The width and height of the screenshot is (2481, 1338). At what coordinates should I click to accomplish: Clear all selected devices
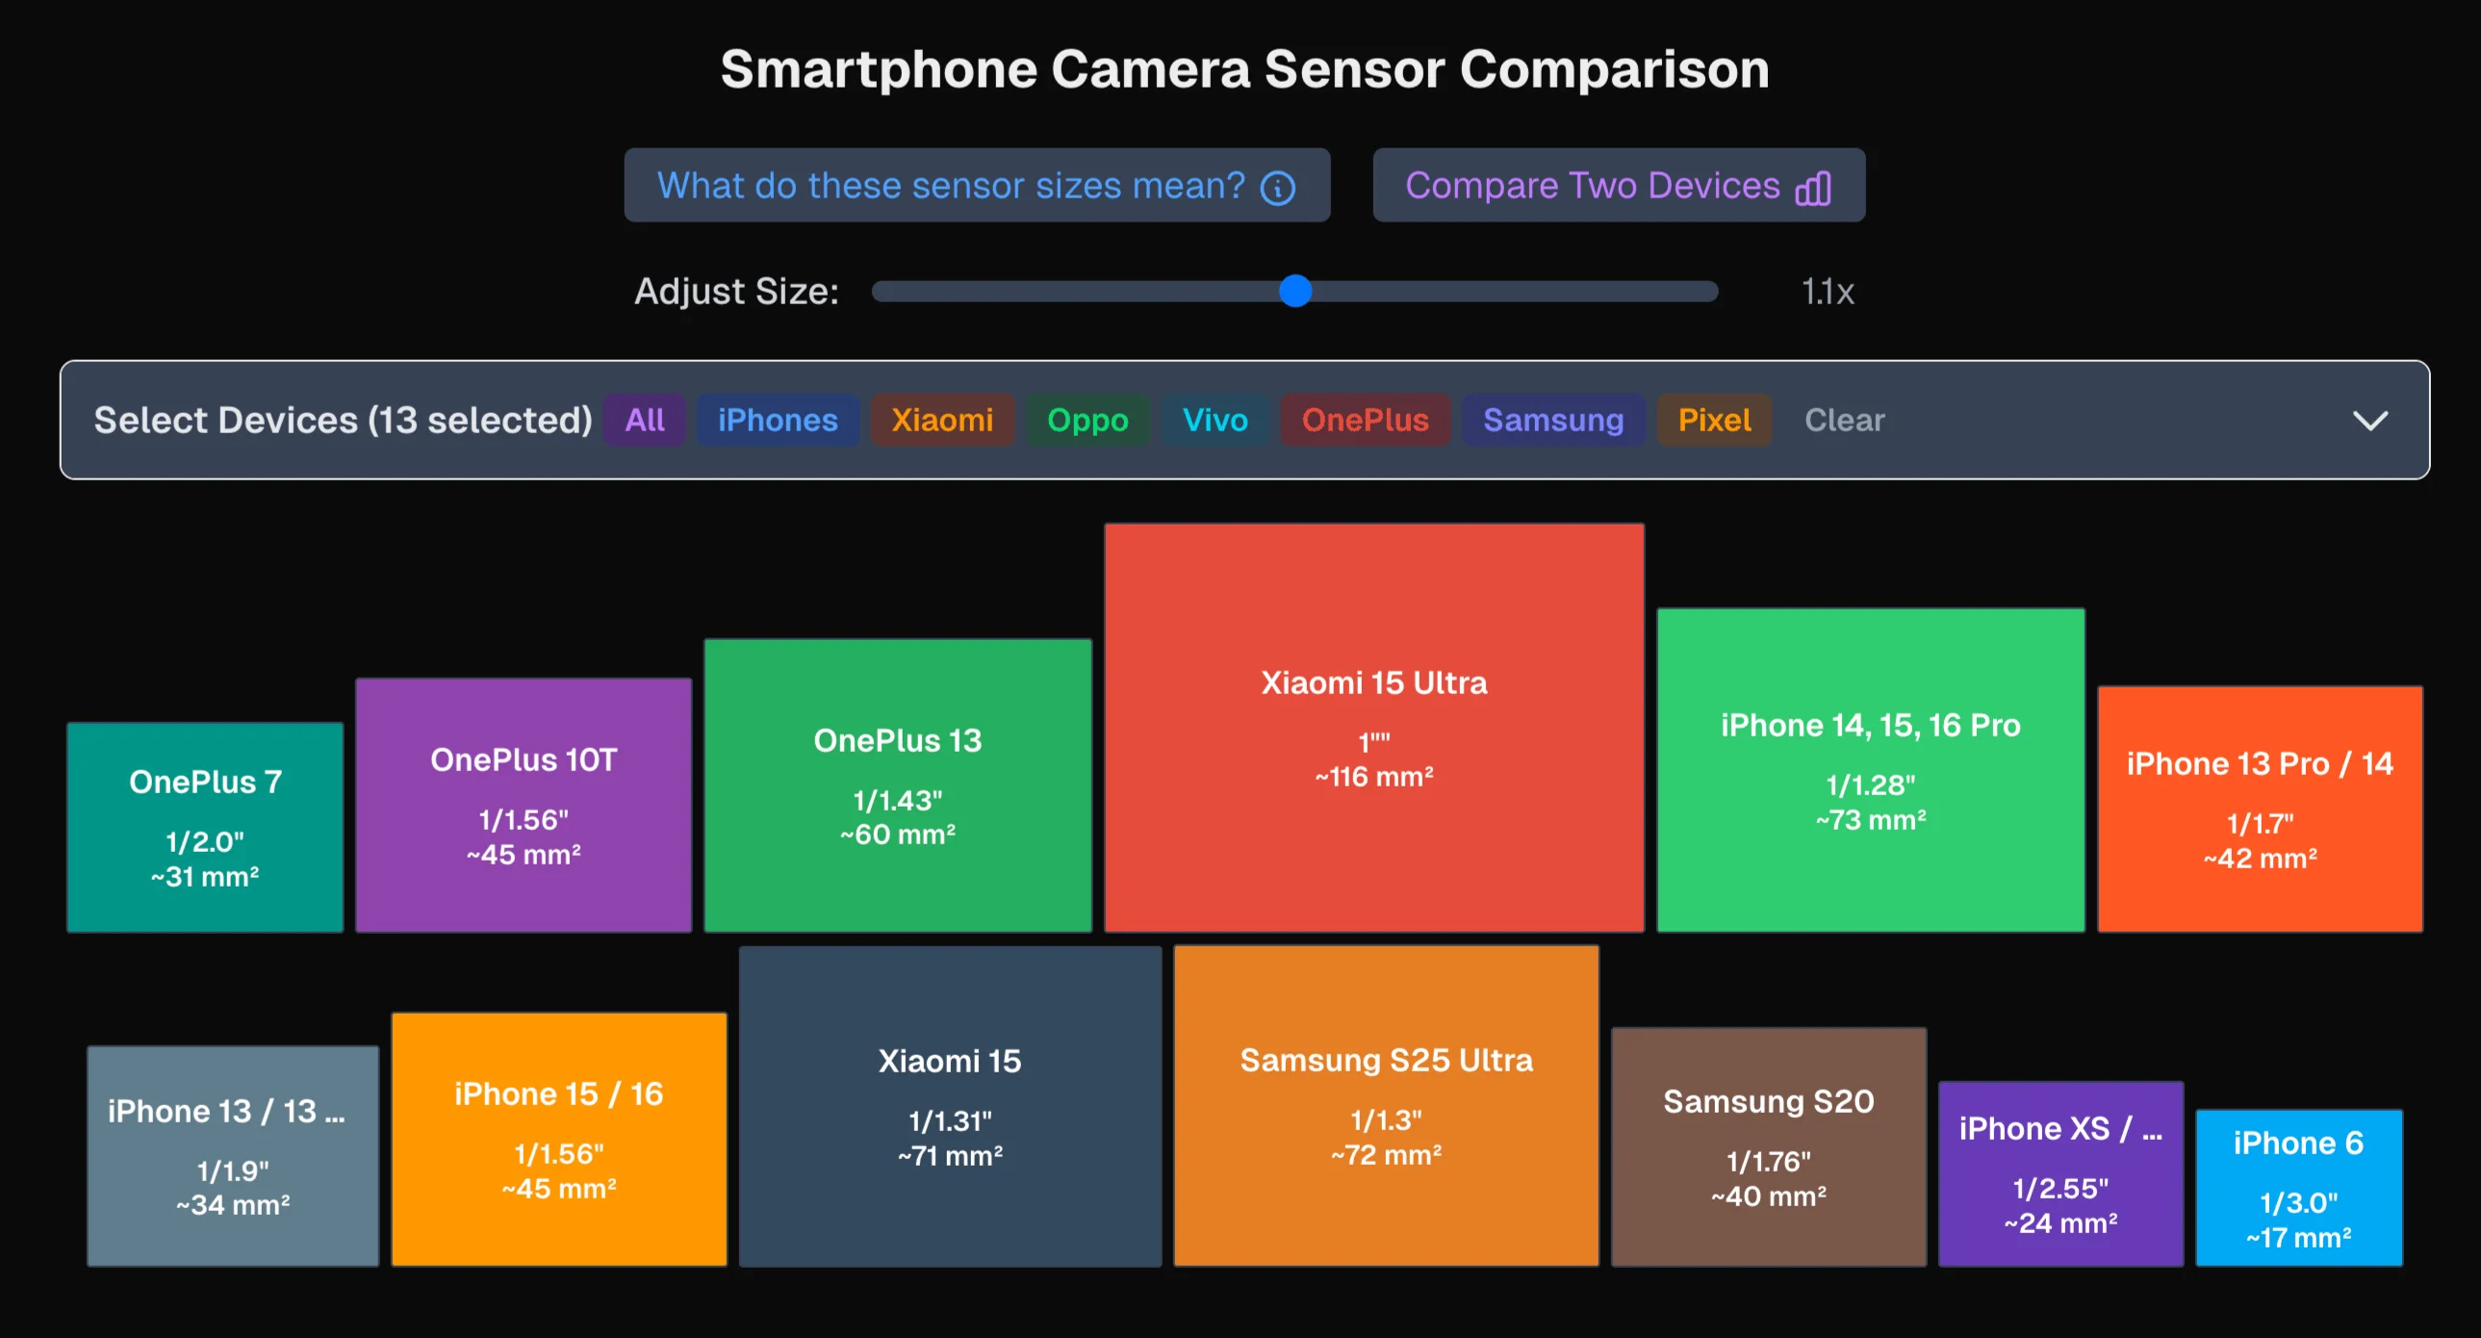tap(1843, 420)
